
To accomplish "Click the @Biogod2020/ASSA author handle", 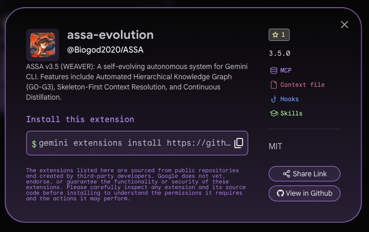I will point(105,50).
